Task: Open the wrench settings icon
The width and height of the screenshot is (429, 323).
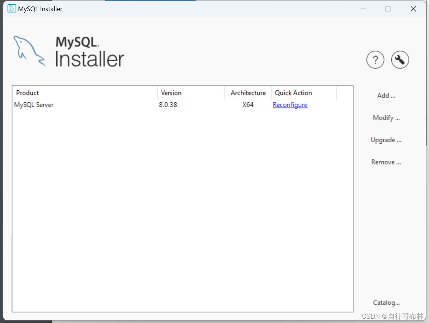Action: (400, 60)
